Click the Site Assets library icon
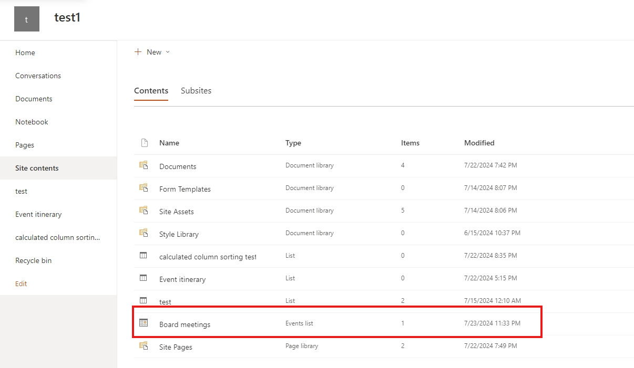634x368 pixels. point(143,210)
